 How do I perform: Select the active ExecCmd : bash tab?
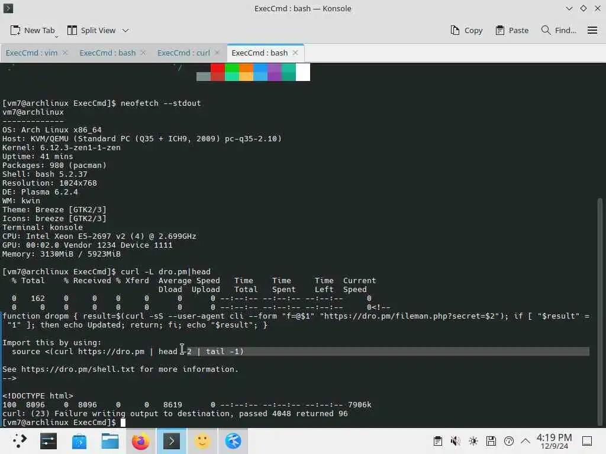point(259,53)
